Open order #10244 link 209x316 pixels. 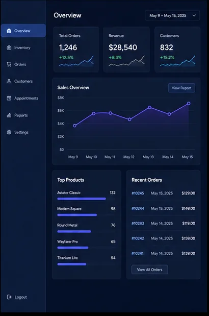click(x=138, y=208)
